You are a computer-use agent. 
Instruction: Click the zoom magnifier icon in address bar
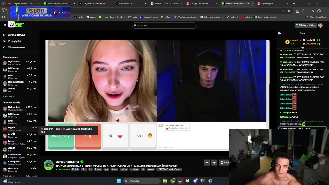coord(283,11)
